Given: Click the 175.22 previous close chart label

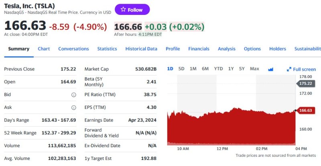Looking at the screenshot, I should coord(305,84).
